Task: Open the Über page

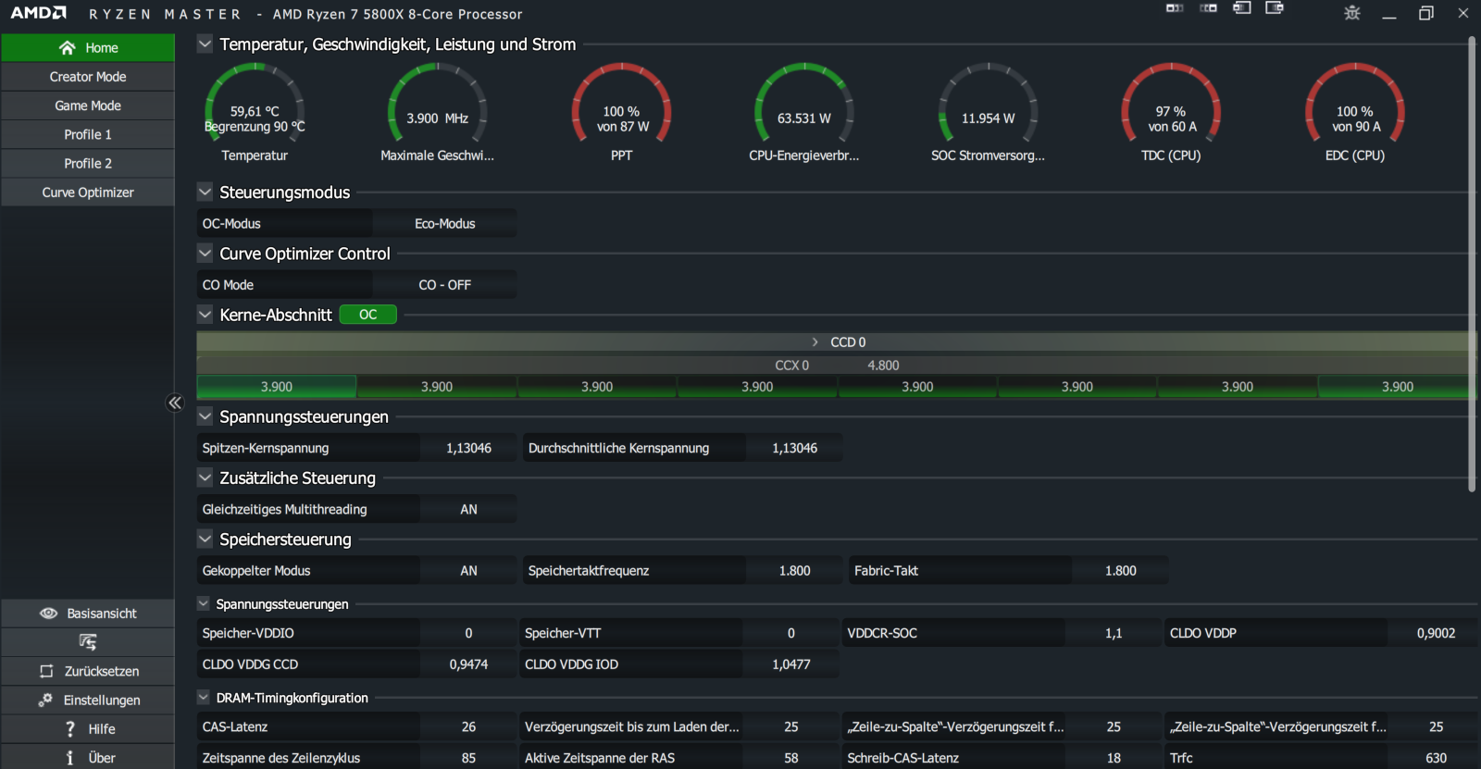Action: tap(88, 758)
